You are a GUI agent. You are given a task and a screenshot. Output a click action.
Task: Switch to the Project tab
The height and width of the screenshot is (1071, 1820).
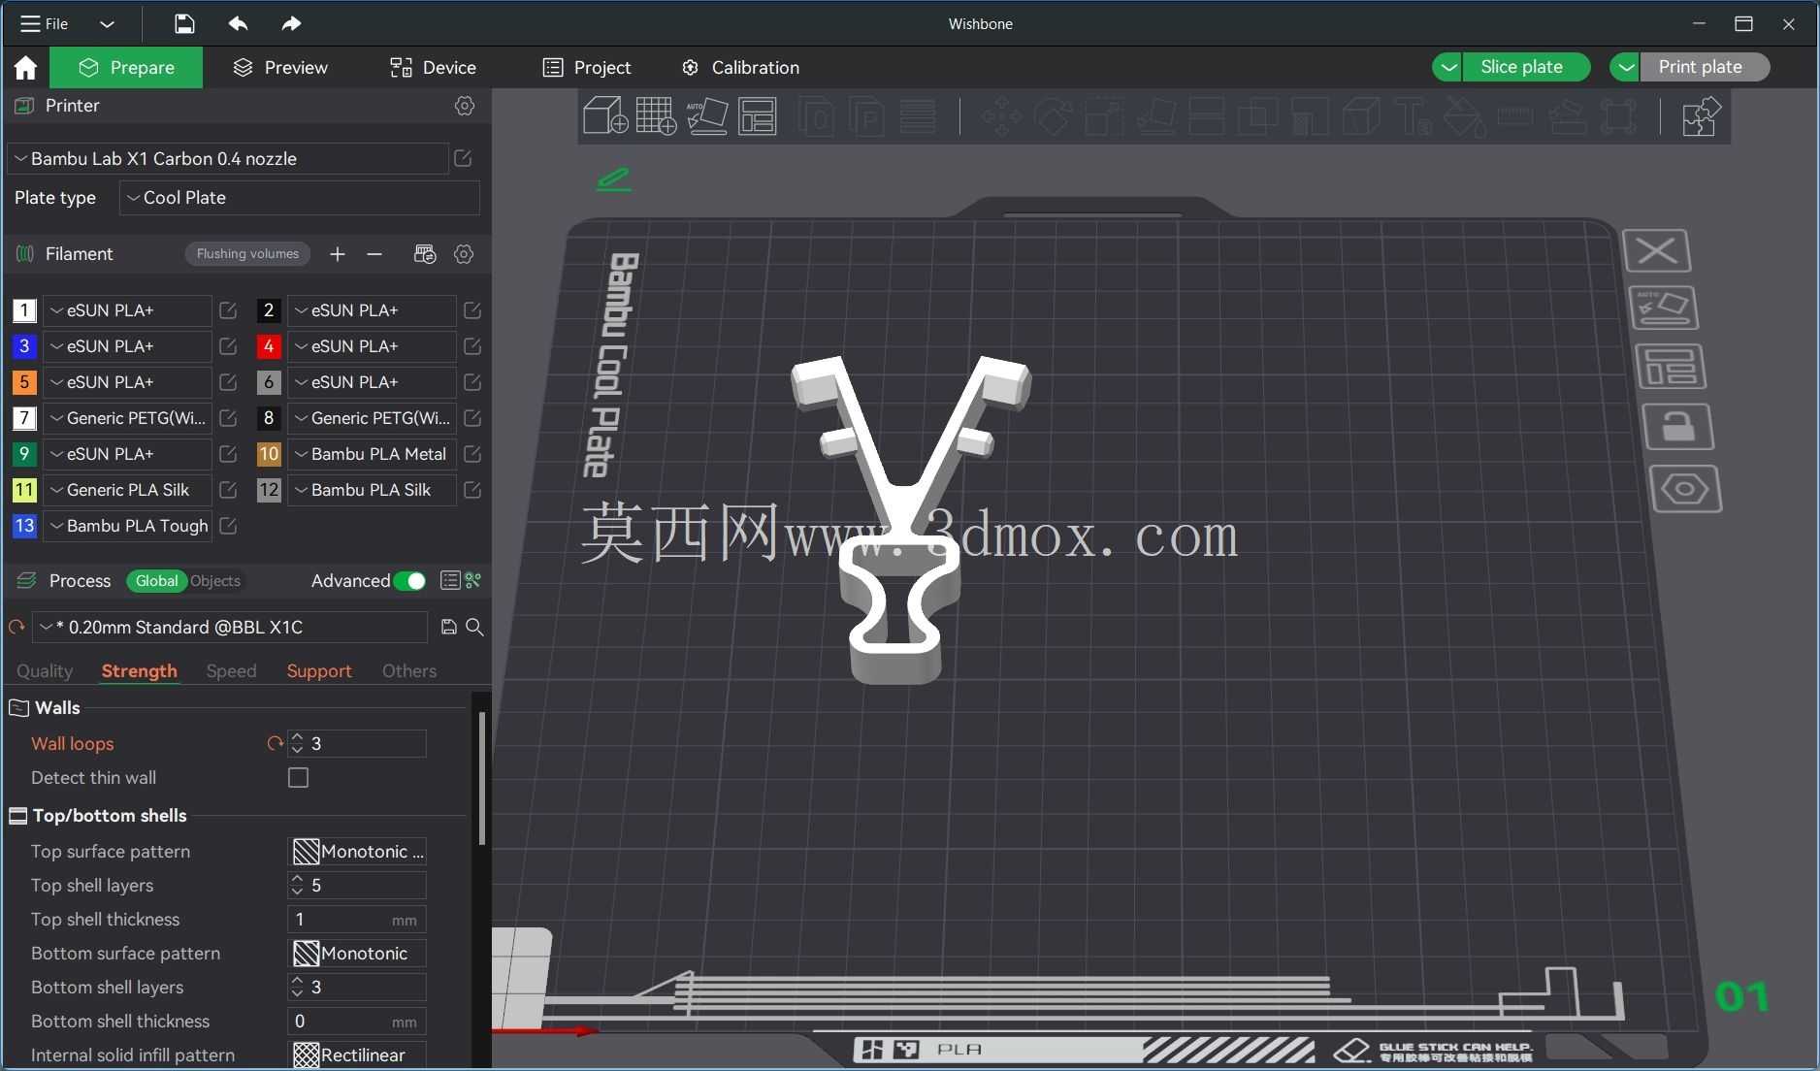pos(587,68)
